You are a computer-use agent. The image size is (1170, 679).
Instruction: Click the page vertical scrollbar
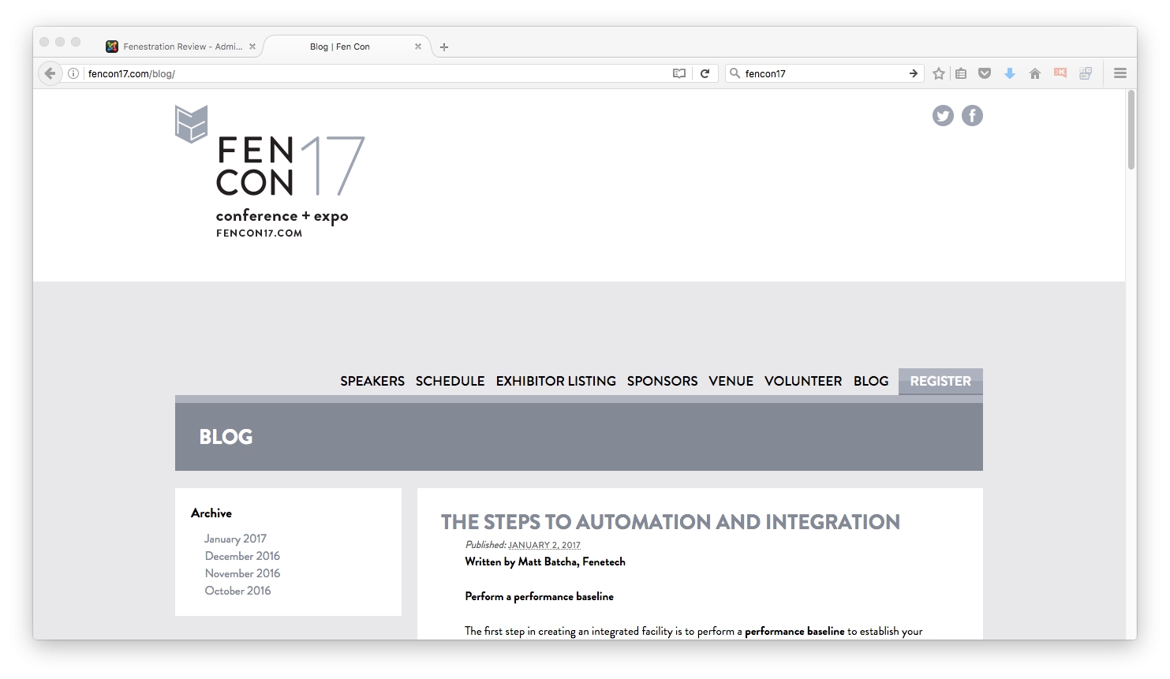tap(1131, 130)
